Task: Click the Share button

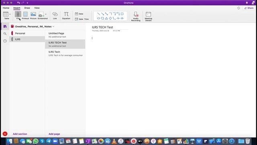Action: click(249, 8)
